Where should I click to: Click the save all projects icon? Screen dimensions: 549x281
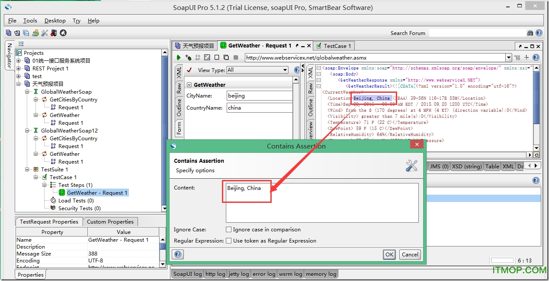click(26, 33)
